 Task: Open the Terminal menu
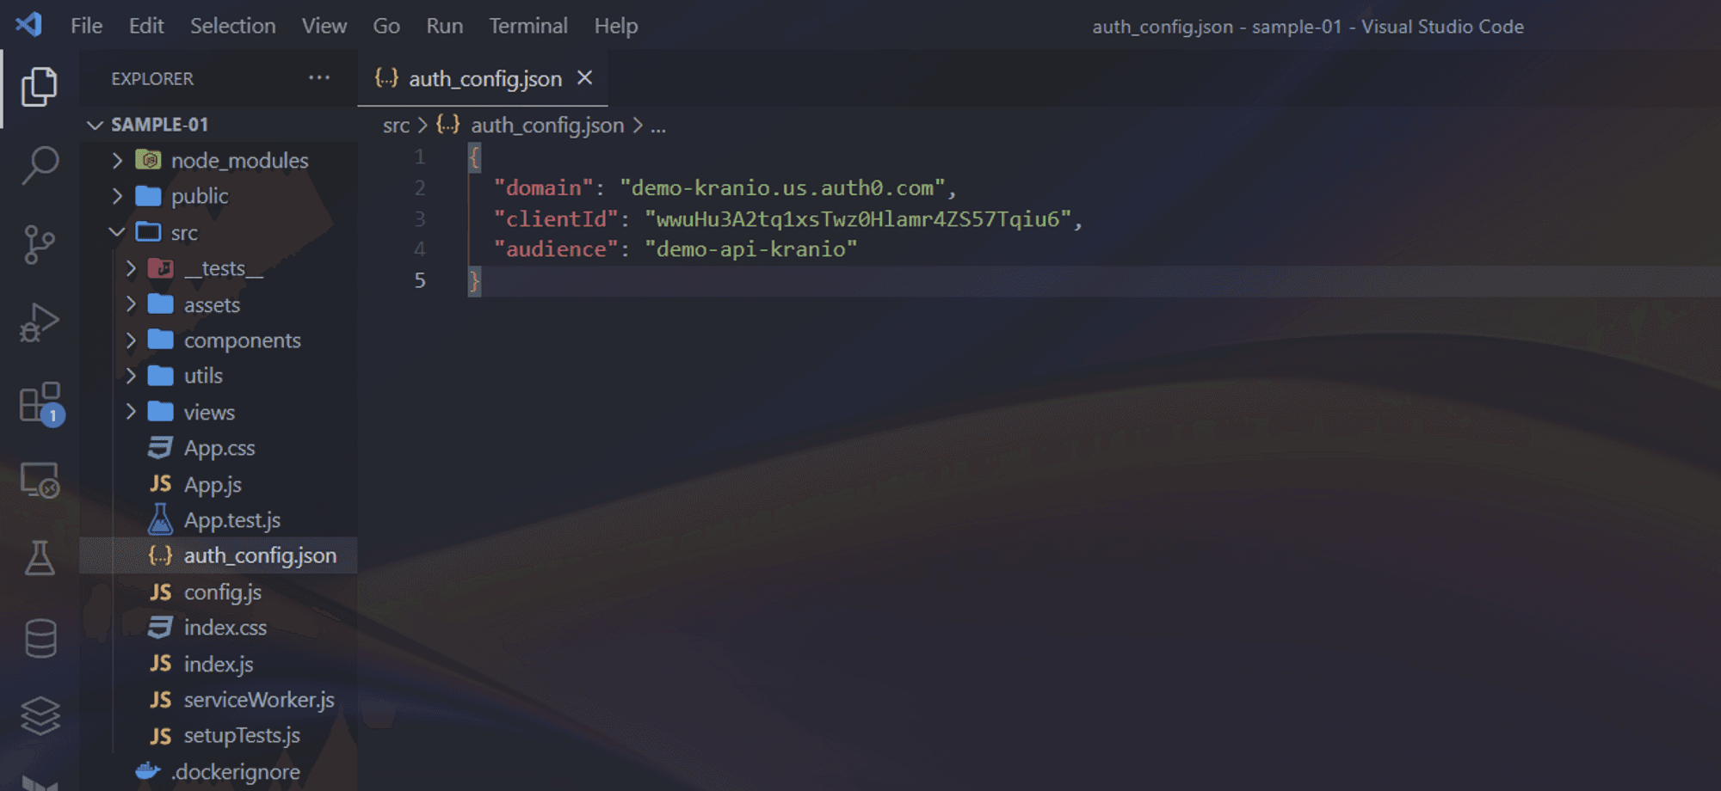pyautogui.click(x=527, y=26)
